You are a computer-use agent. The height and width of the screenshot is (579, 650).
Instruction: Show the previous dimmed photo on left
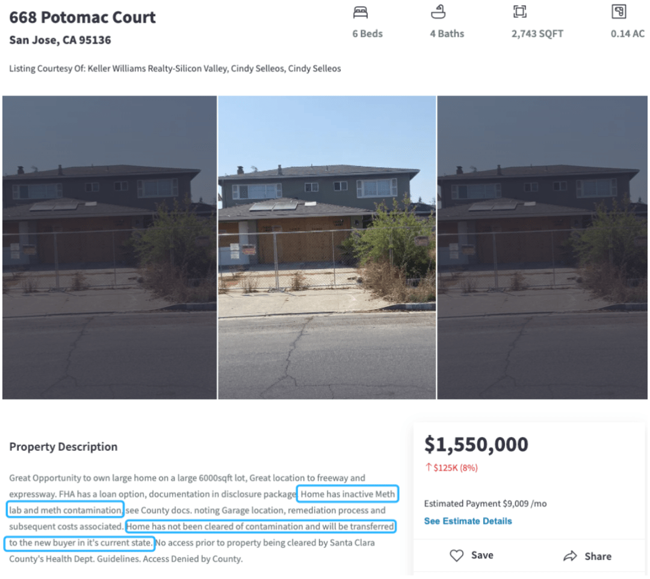pos(109,247)
